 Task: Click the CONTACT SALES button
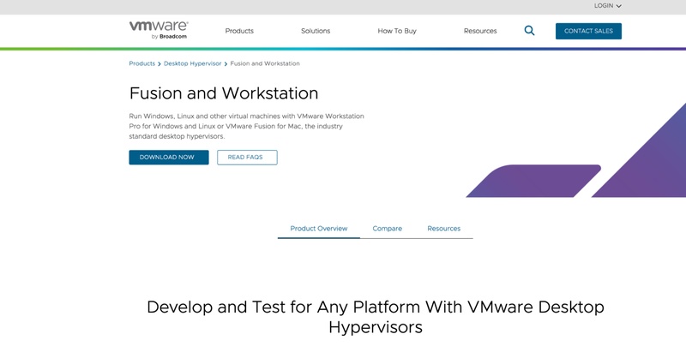coord(588,31)
